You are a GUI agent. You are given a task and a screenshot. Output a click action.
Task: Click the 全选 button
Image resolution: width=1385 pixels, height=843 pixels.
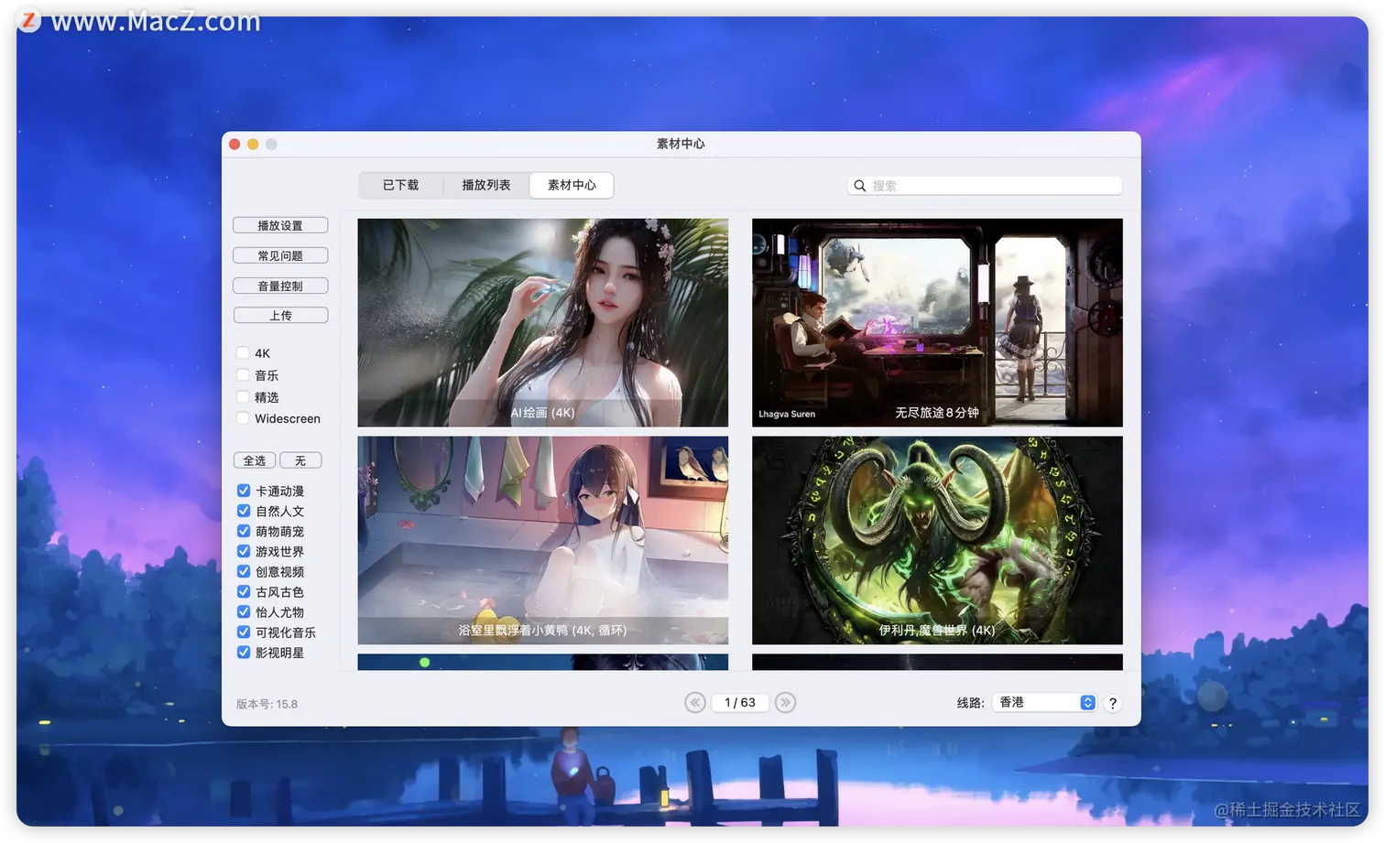(x=255, y=460)
